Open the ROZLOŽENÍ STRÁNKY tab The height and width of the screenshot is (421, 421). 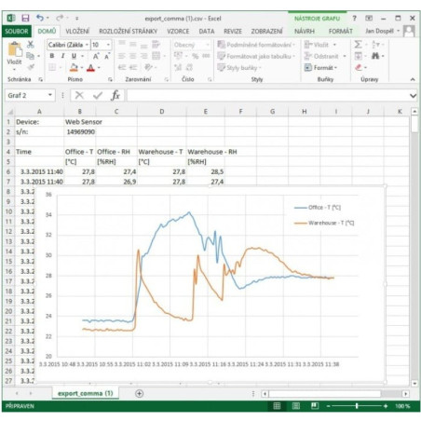point(128,31)
